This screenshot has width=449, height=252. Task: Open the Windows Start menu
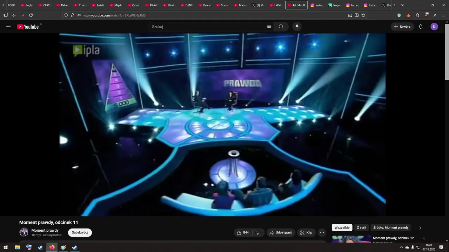tap(6, 247)
